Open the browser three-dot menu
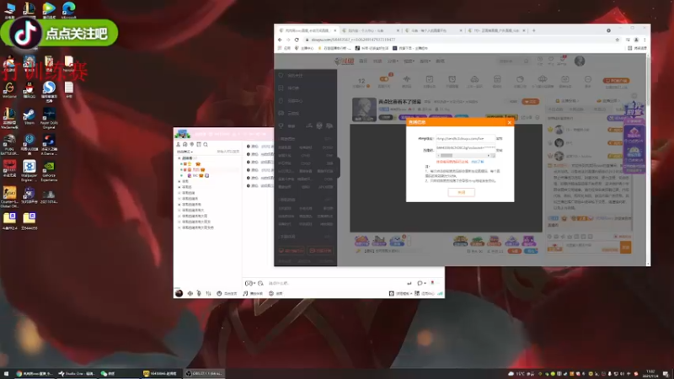The image size is (674, 379). pos(645,40)
